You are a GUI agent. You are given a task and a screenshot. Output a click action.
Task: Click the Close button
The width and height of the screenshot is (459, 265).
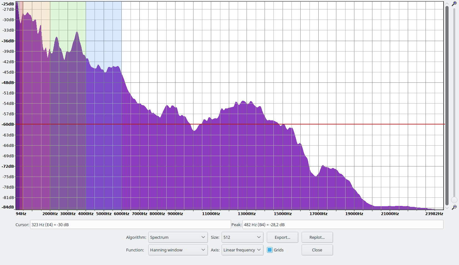pyautogui.click(x=317, y=250)
